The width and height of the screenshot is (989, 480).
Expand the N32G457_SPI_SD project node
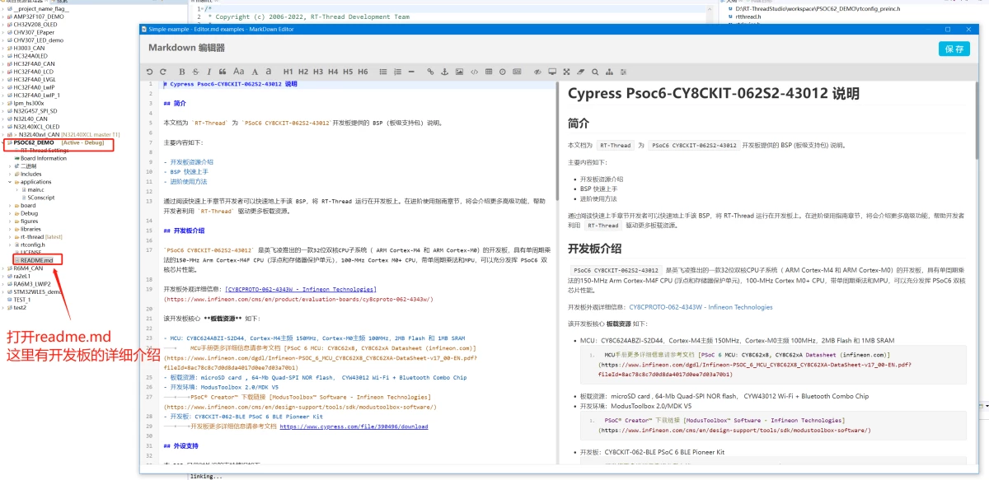3,110
